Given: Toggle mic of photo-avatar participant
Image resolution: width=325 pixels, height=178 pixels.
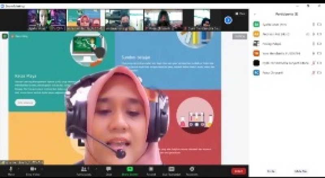Looking at the screenshot, I should [x=314, y=44].
